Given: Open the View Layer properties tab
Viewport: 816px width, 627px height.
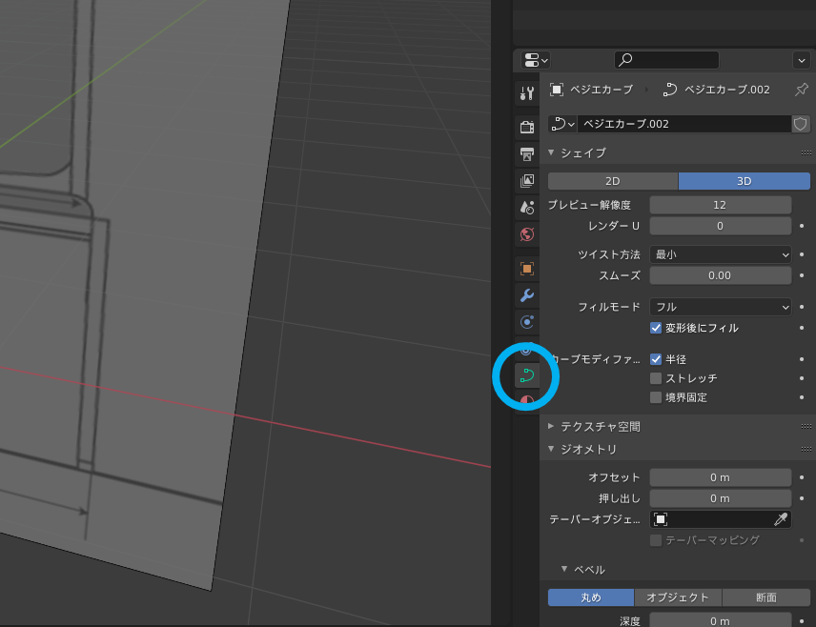Looking at the screenshot, I should click(526, 180).
